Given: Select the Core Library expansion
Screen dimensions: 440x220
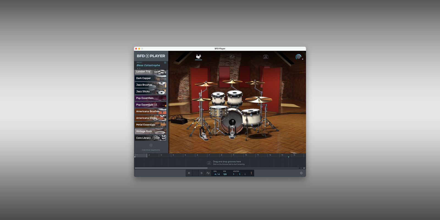Looking at the screenshot, I should tap(150, 138).
